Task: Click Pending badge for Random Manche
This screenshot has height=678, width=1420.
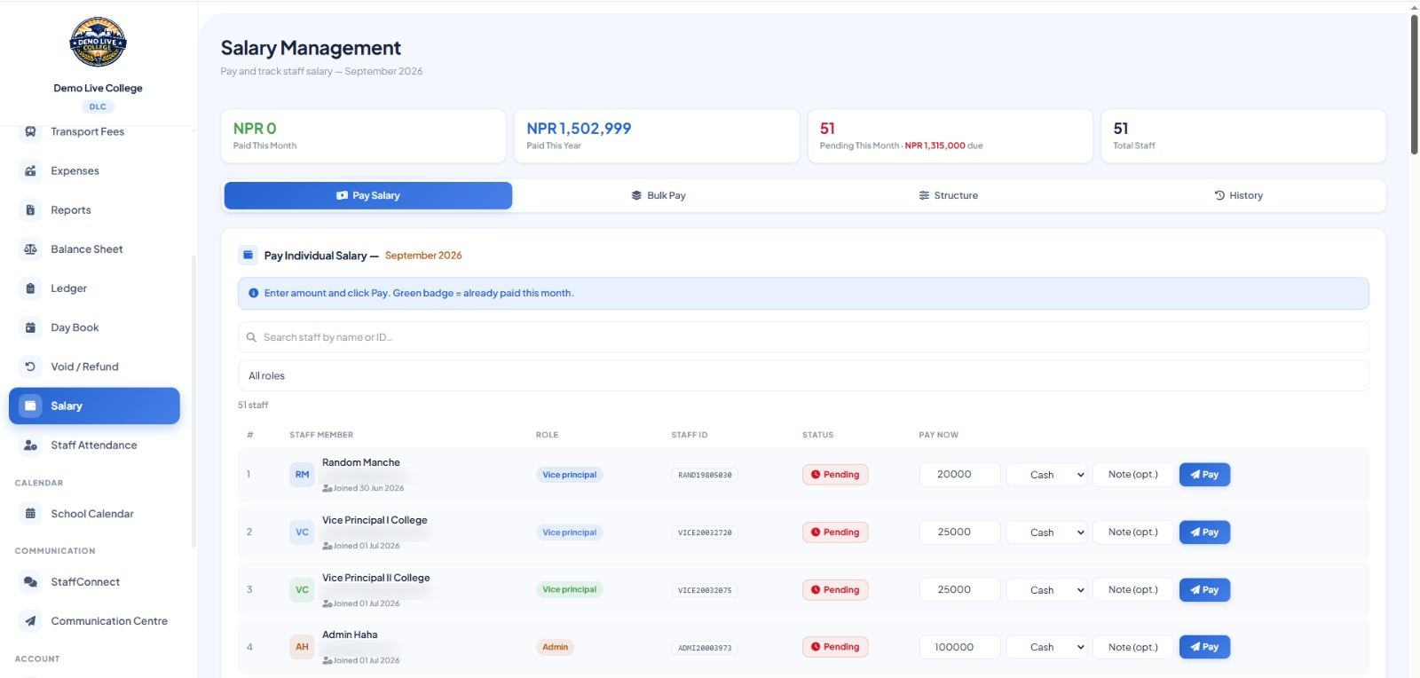Action: tap(835, 475)
